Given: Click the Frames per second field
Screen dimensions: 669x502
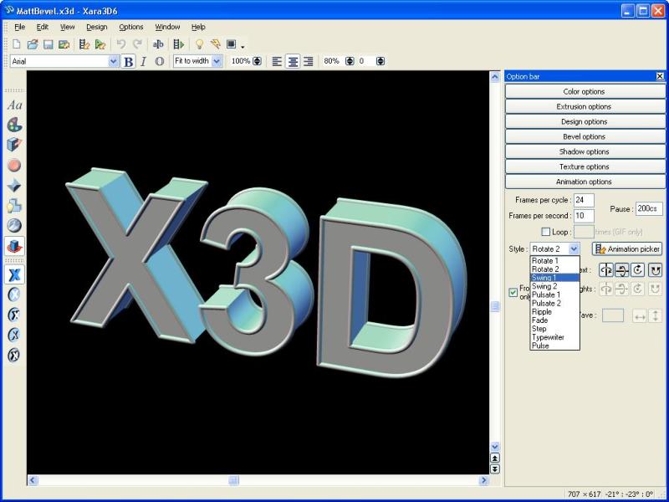Looking at the screenshot, I should coord(584,216).
